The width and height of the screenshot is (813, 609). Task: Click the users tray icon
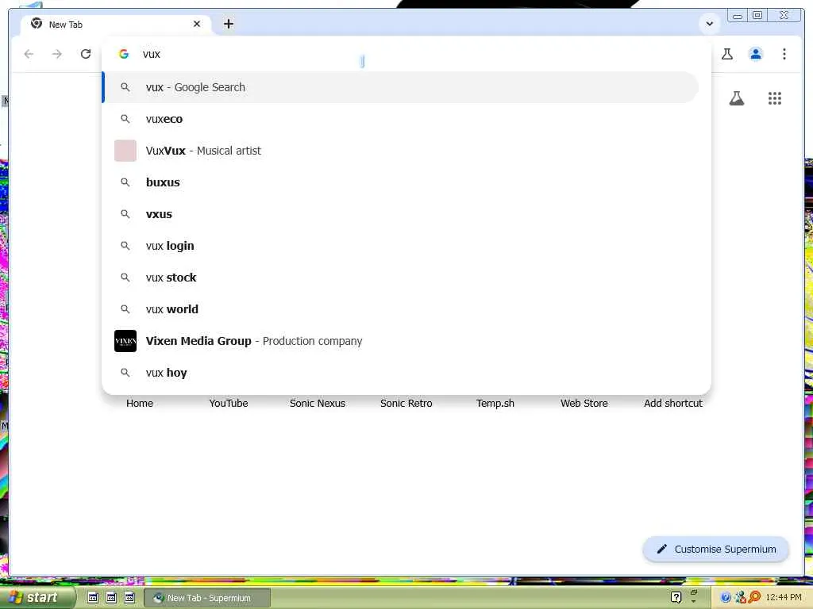pyautogui.click(x=740, y=598)
